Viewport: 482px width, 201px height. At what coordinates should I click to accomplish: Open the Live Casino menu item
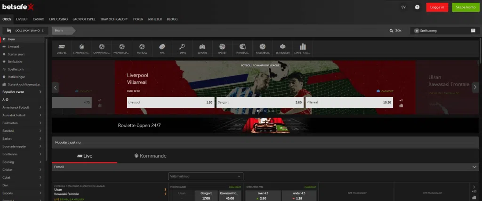(x=58, y=19)
